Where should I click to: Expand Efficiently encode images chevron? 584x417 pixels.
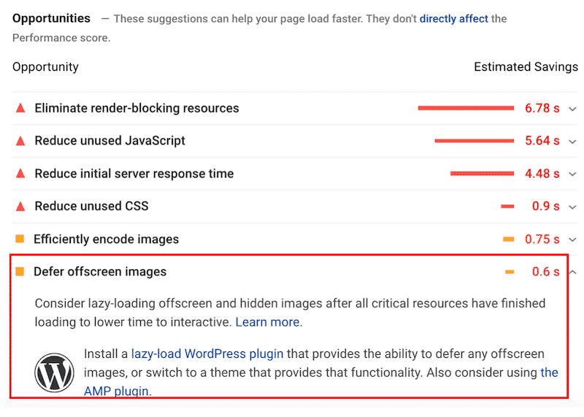[572, 240]
